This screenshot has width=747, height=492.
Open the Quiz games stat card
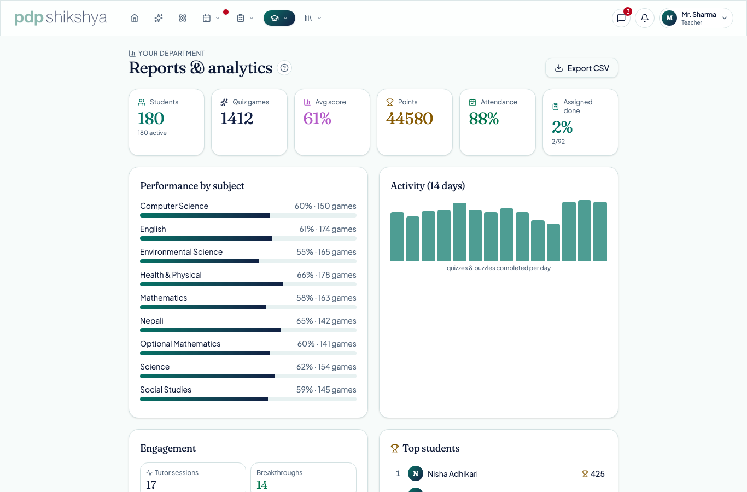click(x=249, y=122)
